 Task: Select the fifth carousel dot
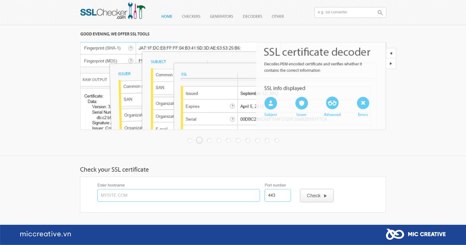(x=228, y=140)
